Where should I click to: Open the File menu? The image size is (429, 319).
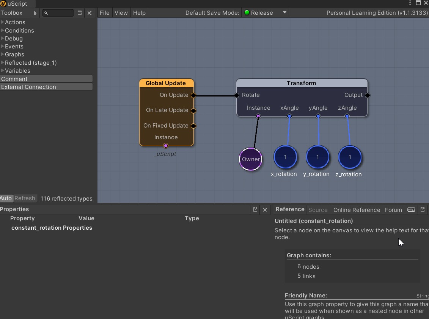[x=104, y=13]
